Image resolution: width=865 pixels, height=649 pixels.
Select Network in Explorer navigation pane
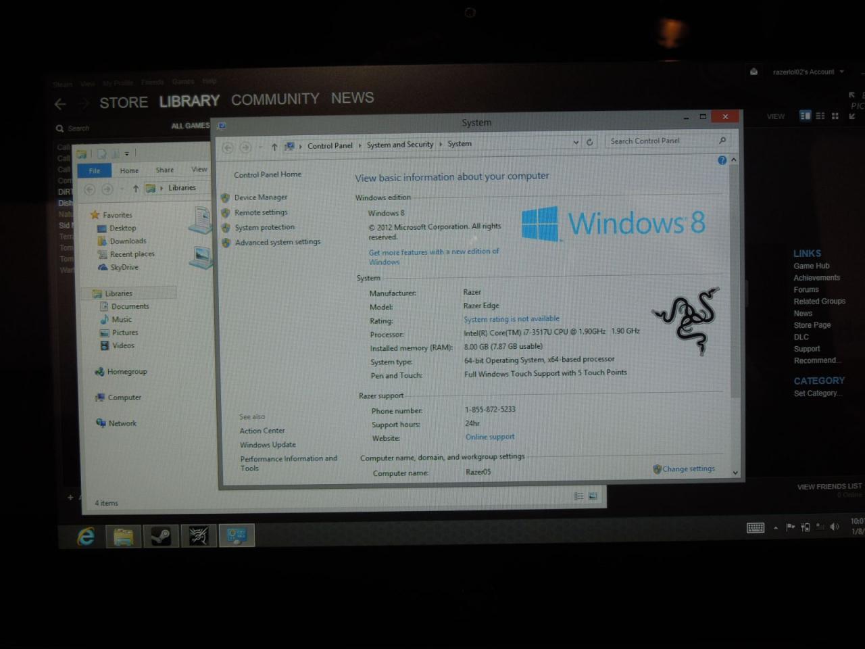click(x=122, y=423)
